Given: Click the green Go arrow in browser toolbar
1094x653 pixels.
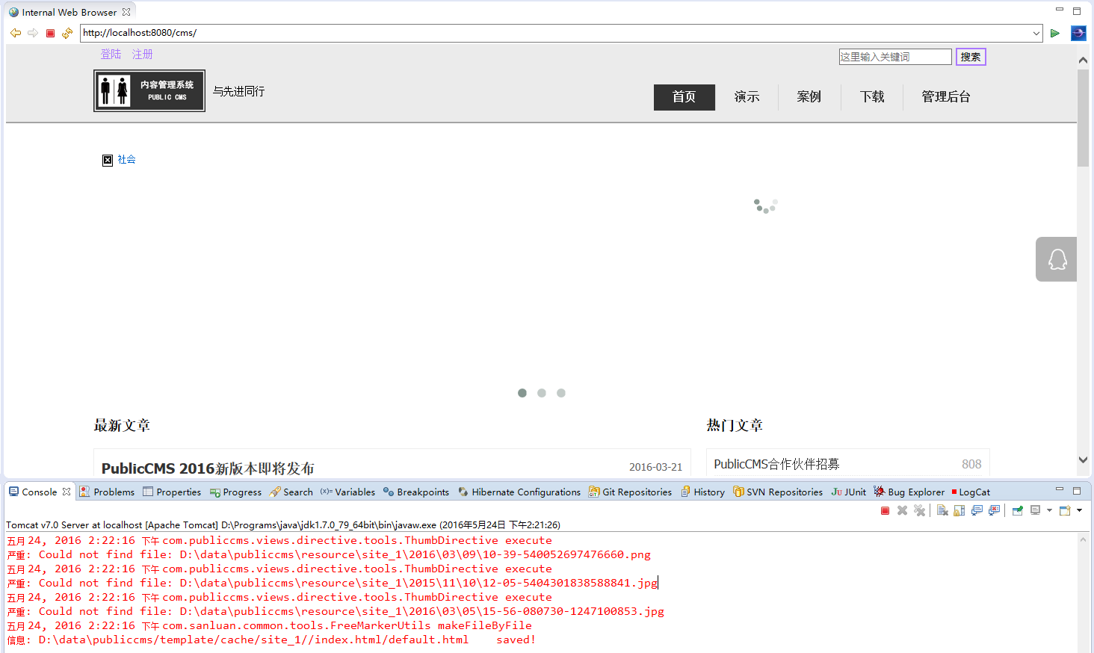Looking at the screenshot, I should point(1055,33).
